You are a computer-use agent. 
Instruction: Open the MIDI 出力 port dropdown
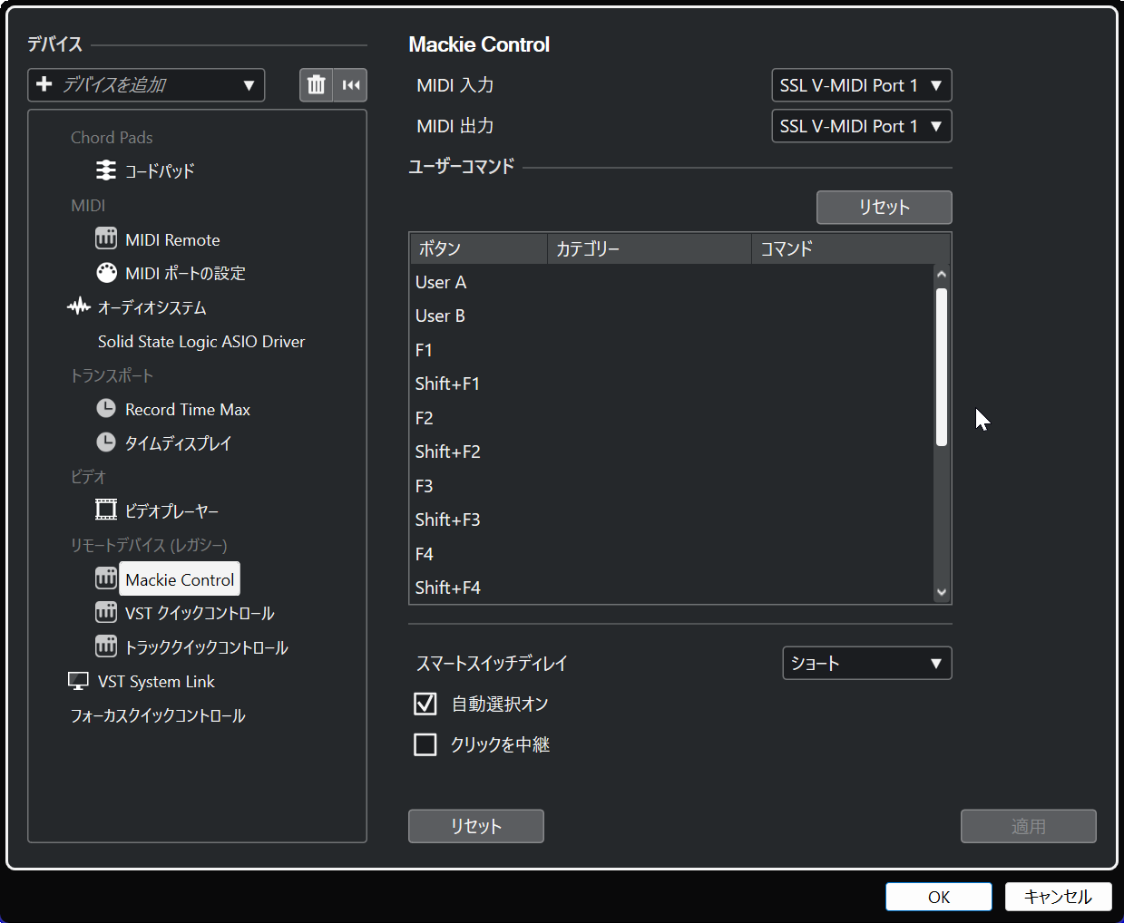click(861, 126)
